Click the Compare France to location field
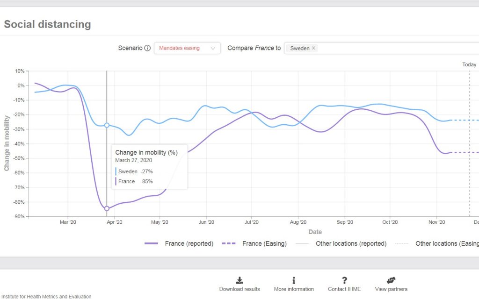This screenshot has height=299, width=479. click(x=398, y=48)
